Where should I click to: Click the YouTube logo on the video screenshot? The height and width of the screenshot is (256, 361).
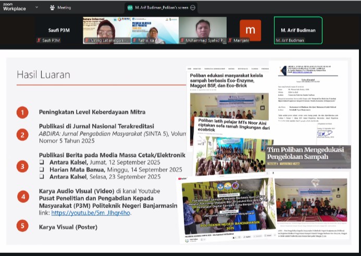coord(182,179)
